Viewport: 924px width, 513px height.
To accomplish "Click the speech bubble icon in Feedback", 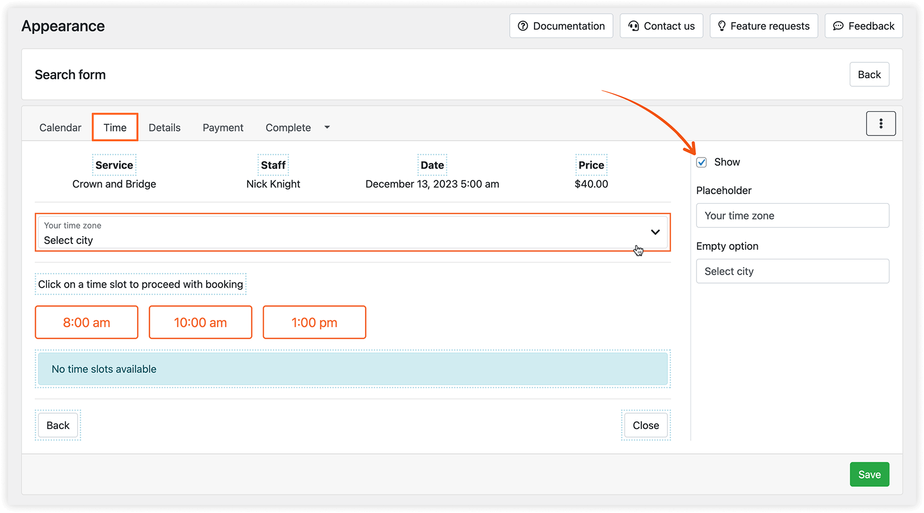I will point(838,26).
